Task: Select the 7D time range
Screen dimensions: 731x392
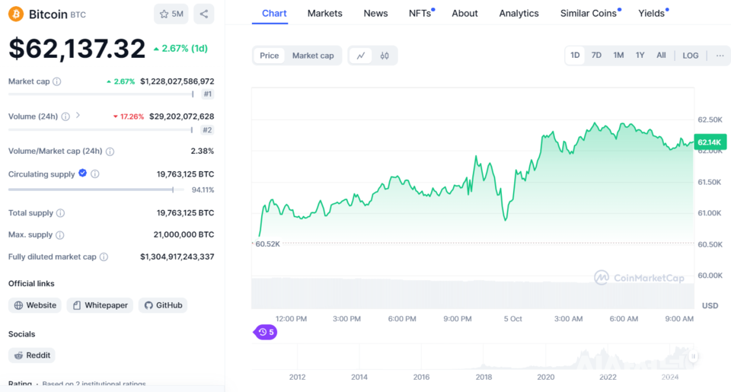Action: click(x=596, y=56)
